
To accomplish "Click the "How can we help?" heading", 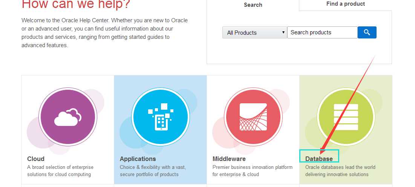I will (x=76, y=4).
